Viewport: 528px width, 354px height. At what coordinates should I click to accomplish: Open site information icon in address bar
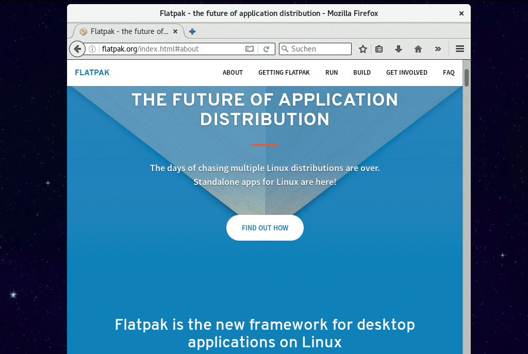coord(92,49)
